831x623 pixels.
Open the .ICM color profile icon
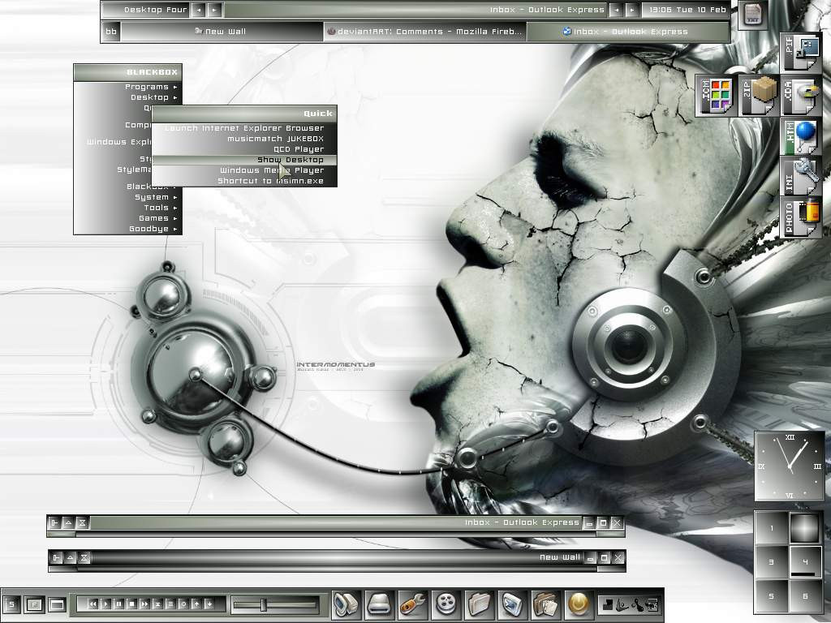coord(716,96)
